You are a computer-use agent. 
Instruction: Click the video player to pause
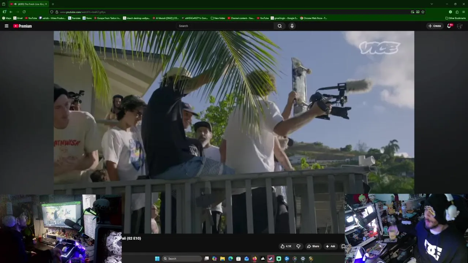(234, 131)
